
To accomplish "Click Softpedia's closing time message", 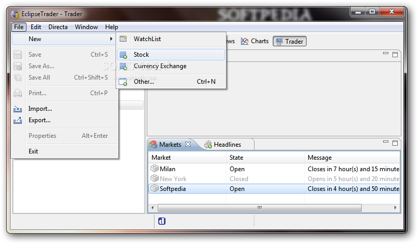I will click(353, 189).
